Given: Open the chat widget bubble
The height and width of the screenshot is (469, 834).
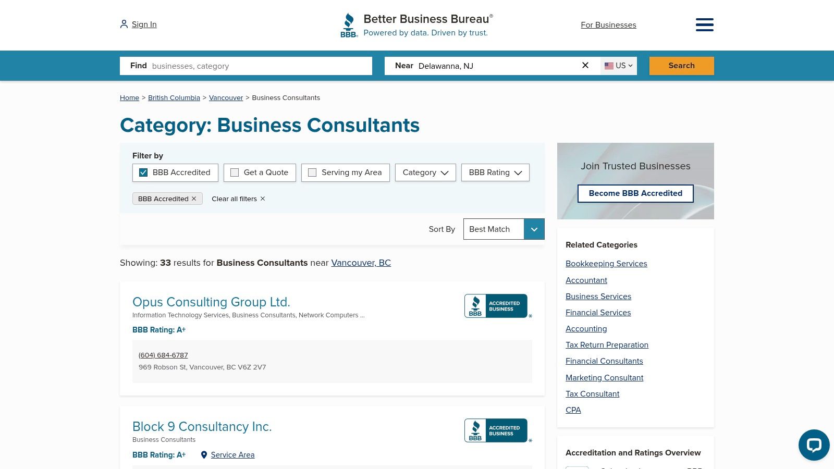Looking at the screenshot, I should 814,445.
